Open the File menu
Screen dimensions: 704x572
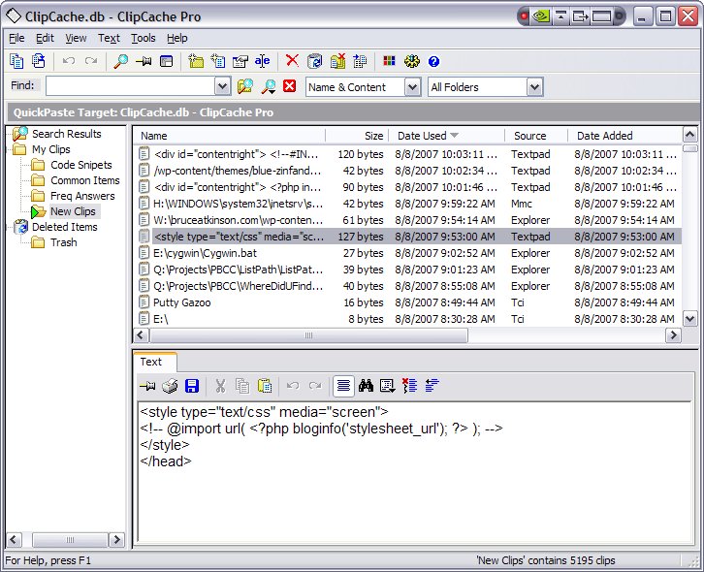point(16,38)
